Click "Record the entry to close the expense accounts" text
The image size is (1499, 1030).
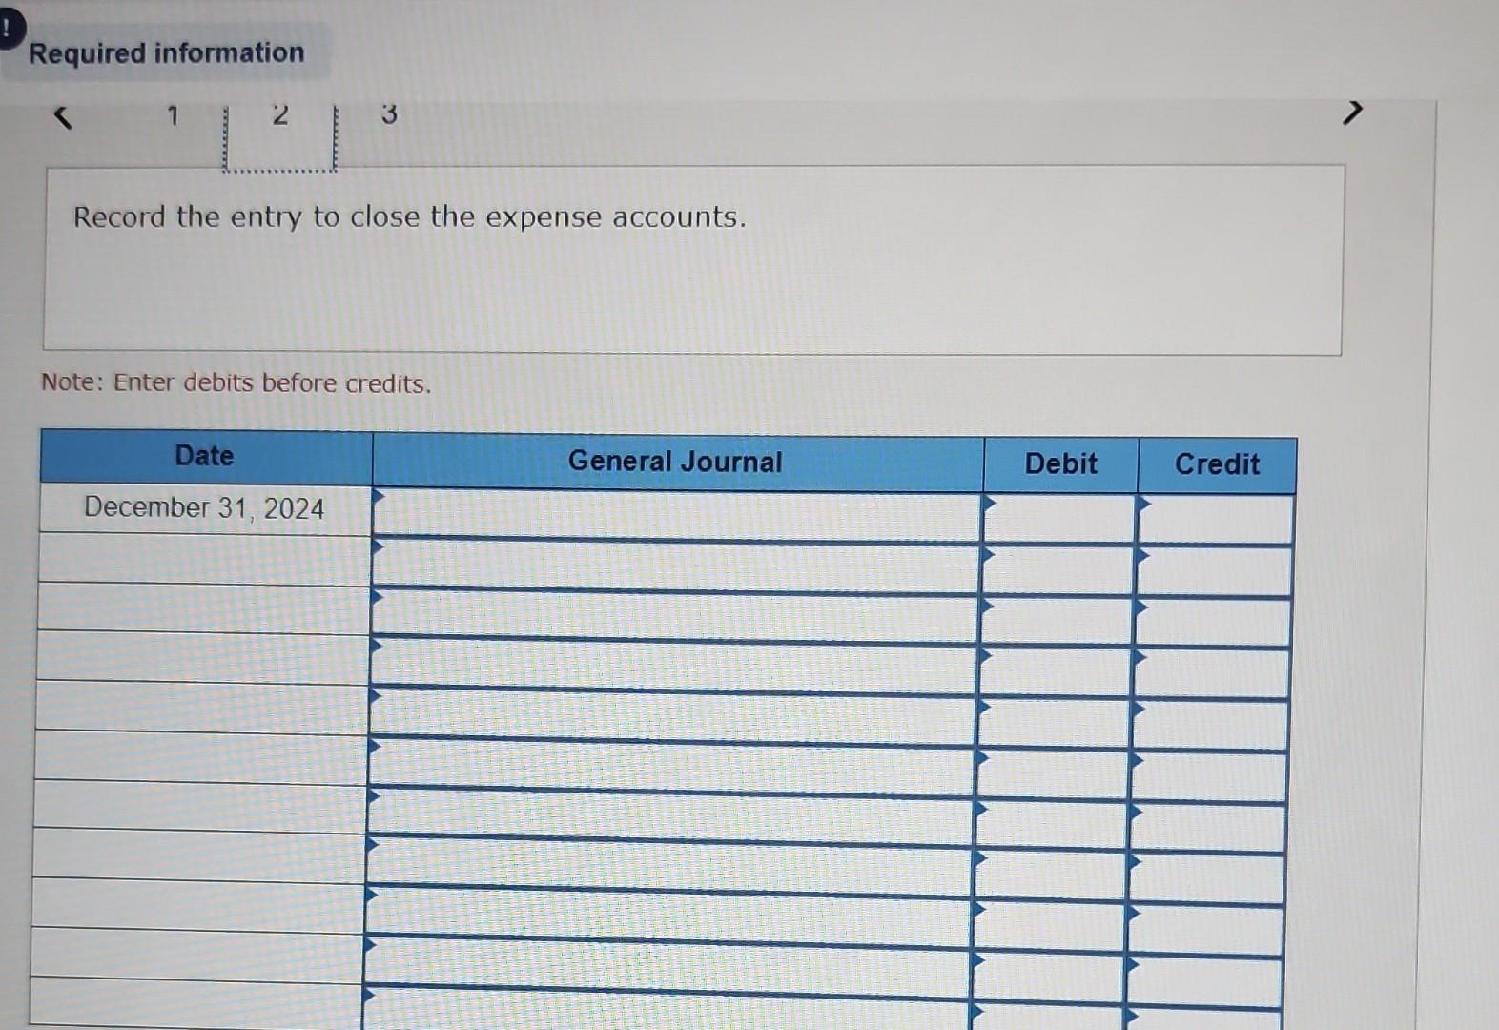[410, 217]
